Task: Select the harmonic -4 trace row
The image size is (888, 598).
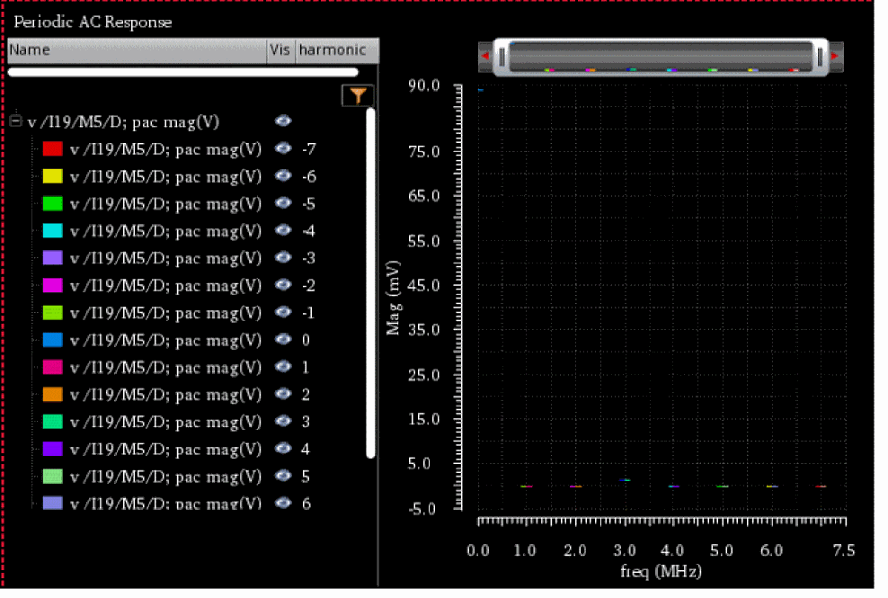Action: pos(165,231)
